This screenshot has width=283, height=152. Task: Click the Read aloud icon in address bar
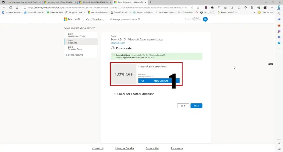pyautogui.click(x=192, y=7)
